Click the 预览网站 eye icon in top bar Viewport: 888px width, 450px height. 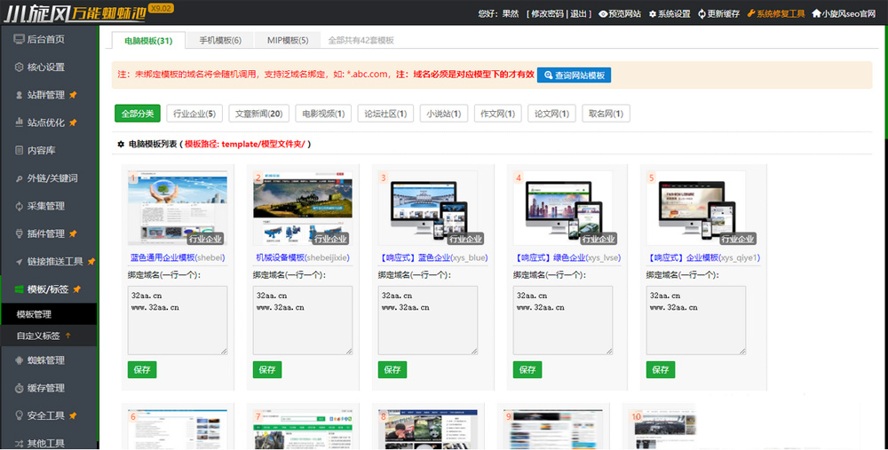point(604,14)
